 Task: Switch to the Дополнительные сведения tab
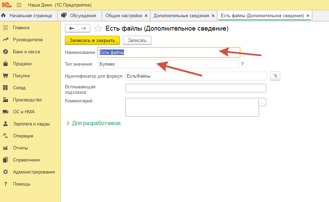coord(181,16)
